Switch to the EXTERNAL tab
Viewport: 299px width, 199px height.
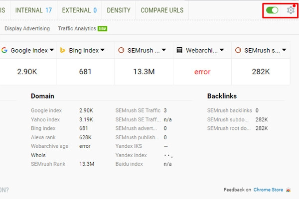[79, 10]
